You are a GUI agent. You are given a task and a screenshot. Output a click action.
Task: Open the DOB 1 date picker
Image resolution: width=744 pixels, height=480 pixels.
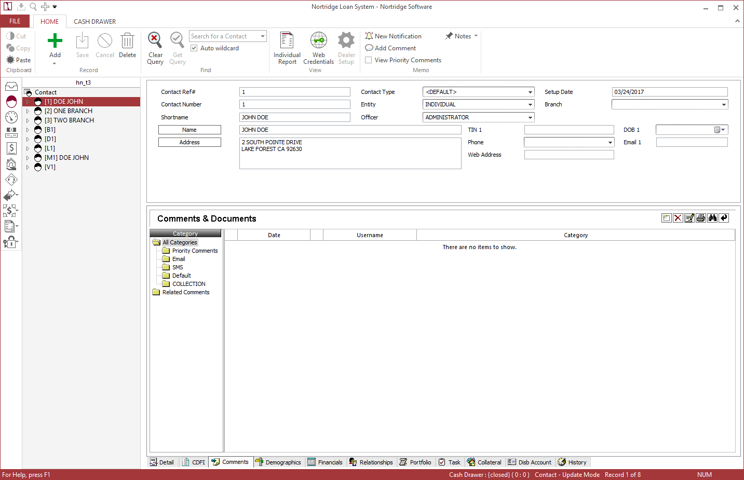[x=720, y=130]
